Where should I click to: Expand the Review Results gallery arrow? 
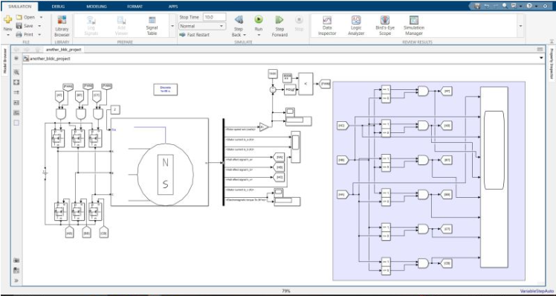520,26
